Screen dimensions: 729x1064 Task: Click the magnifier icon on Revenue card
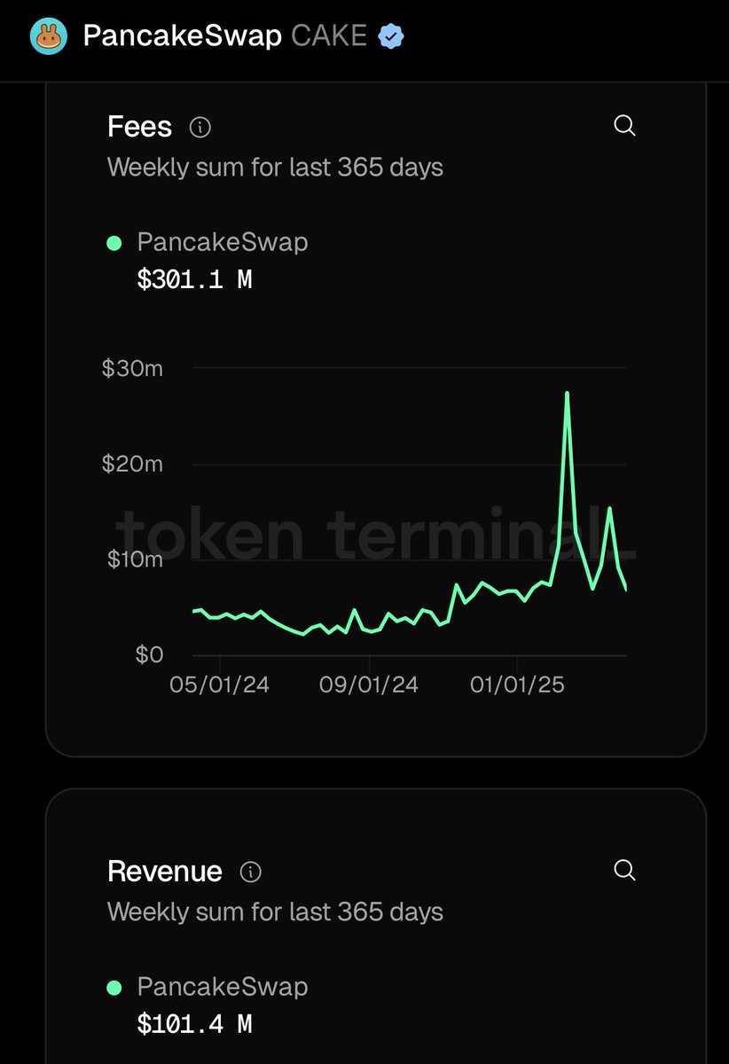624,870
